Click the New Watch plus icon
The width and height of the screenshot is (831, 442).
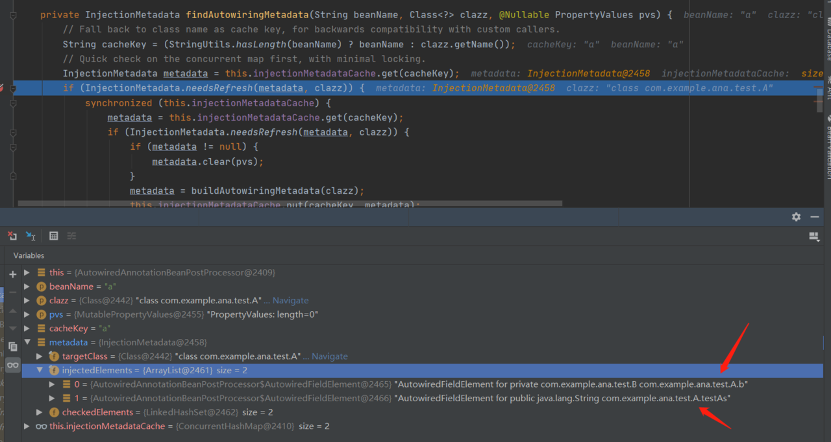coord(12,274)
